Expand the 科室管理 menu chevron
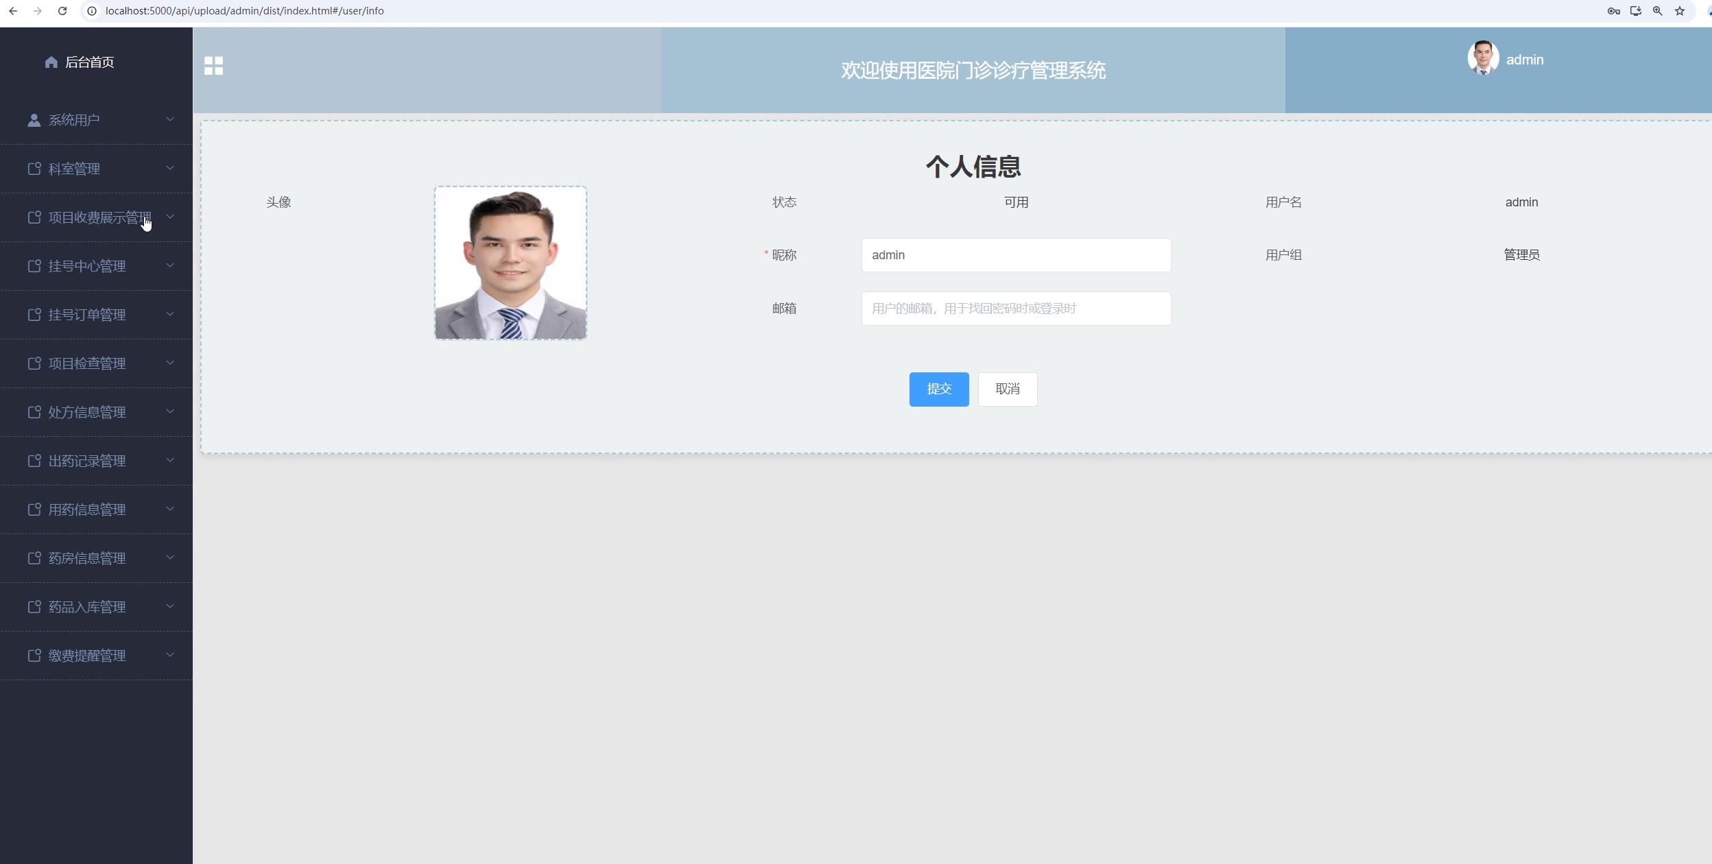1712x864 pixels. (x=170, y=168)
